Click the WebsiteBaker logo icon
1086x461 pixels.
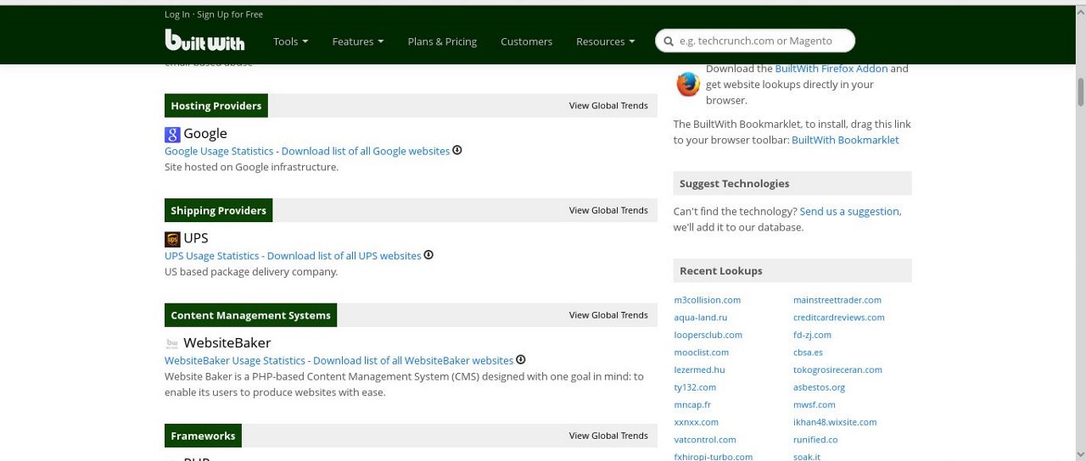tap(172, 343)
